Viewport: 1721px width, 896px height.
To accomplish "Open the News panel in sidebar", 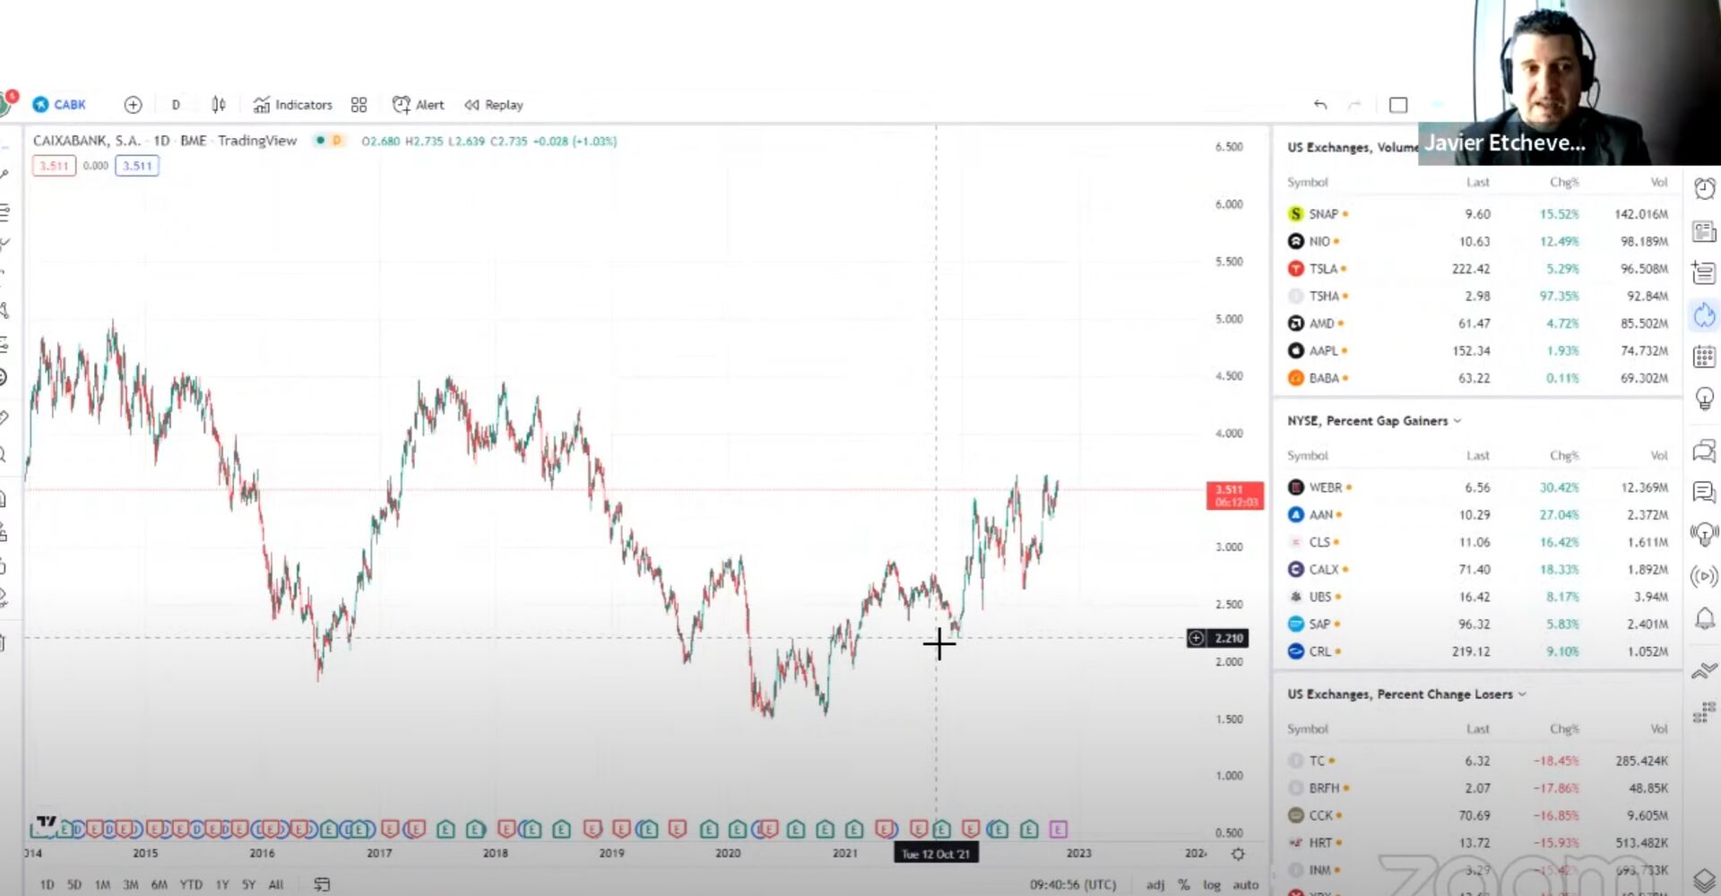I will click(1704, 232).
